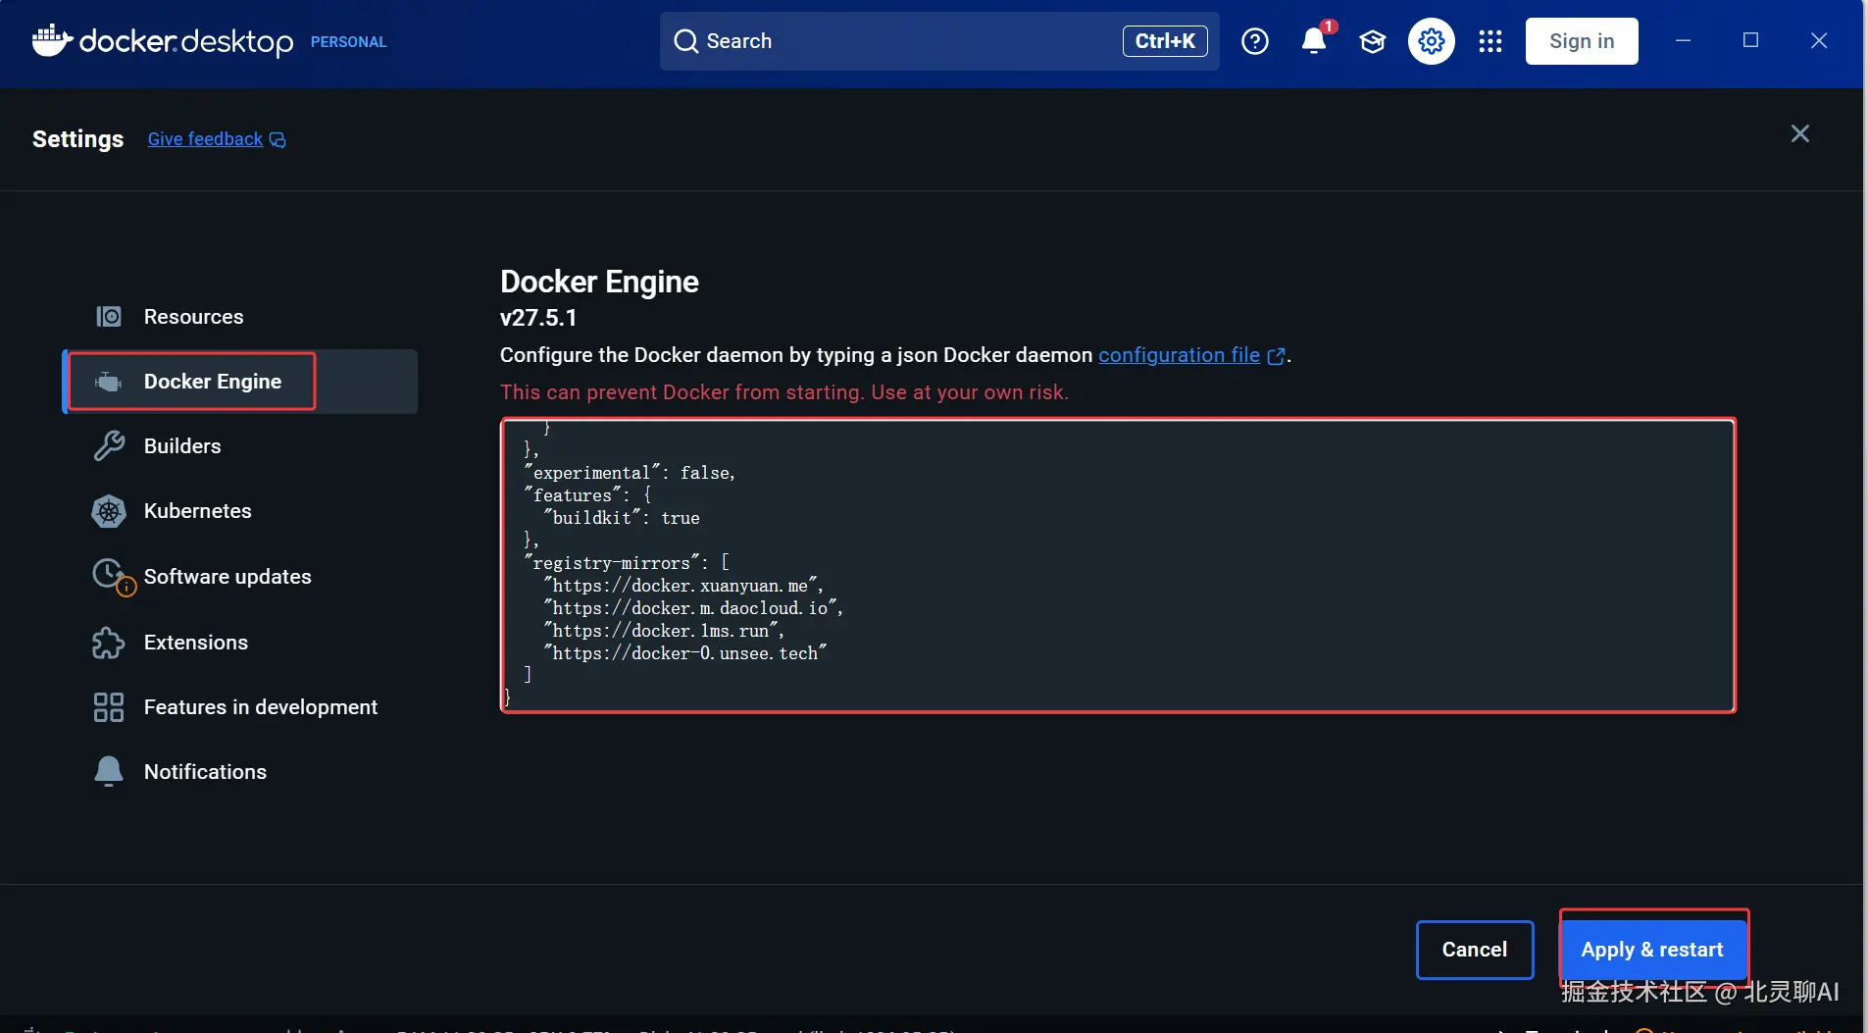Image resolution: width=1868 pixels, height=1033 pixels.
Task: Click the red risk warning text
Action: (x=784, y=392)
